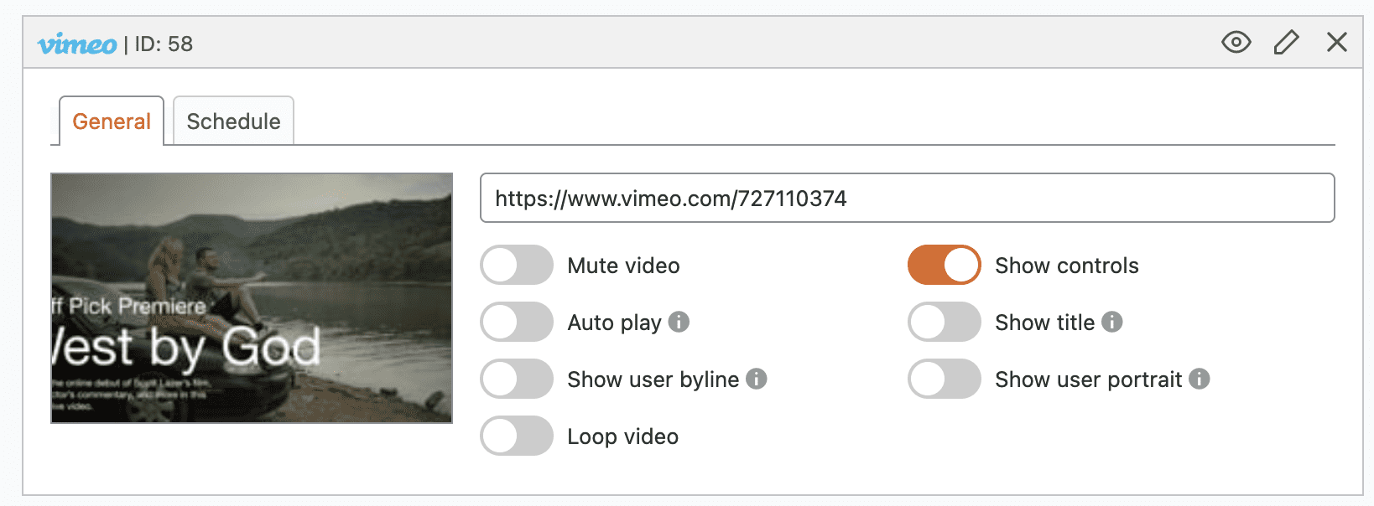
Task: Switch on the Show title toggle
Action: [x=945, y=323]
